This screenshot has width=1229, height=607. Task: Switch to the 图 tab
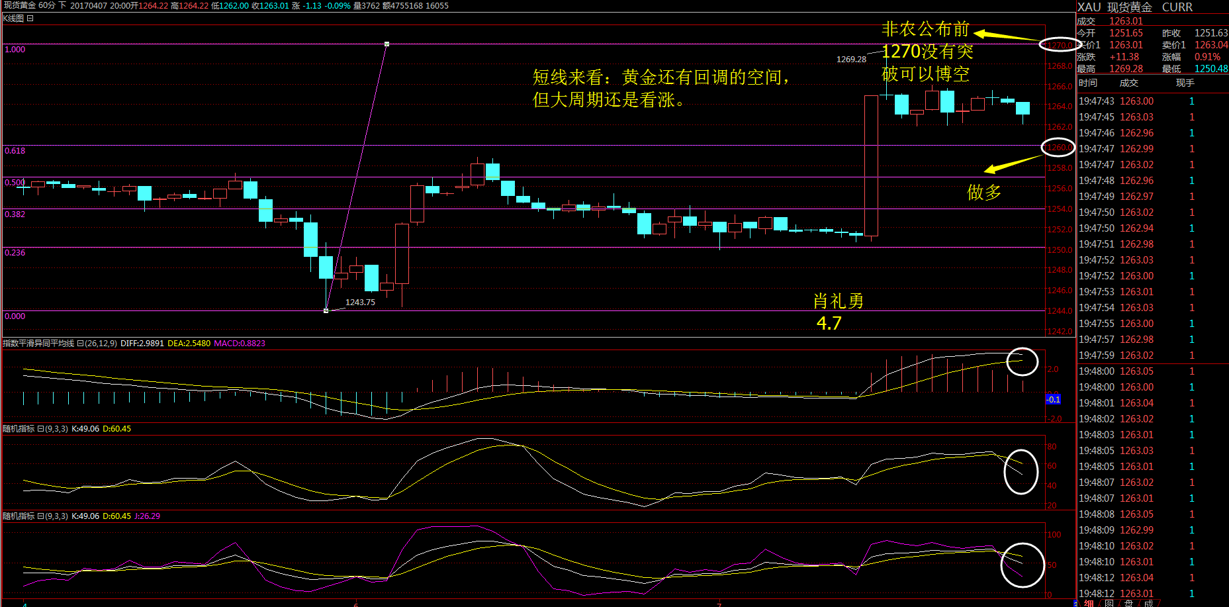[1109, 603]
